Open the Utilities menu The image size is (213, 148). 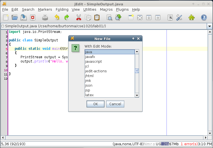click(x=90, y=10)
